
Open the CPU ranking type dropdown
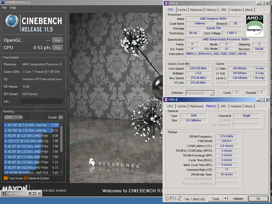coord(13,117)
